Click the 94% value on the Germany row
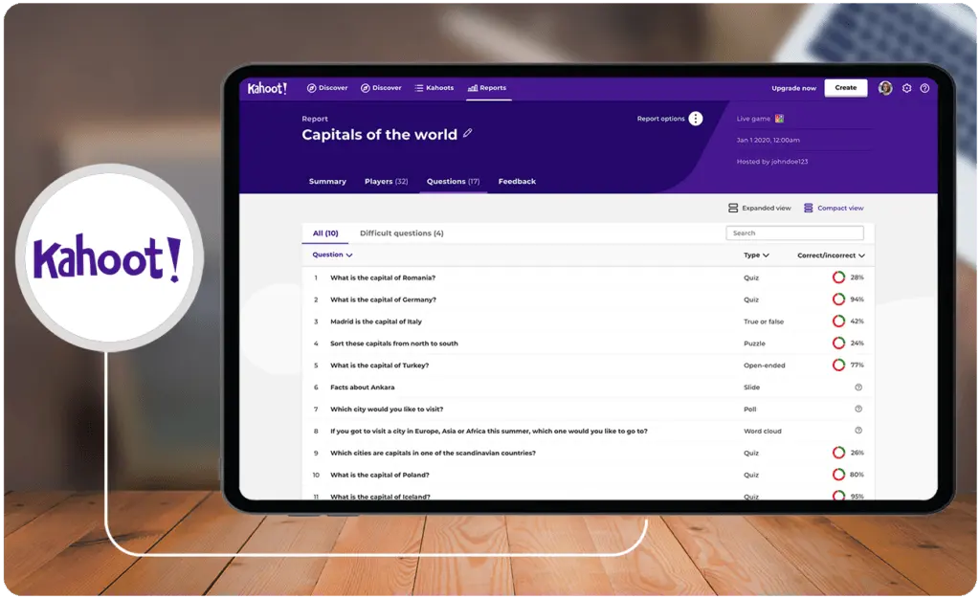980x599 pixels. coord(857,299)
